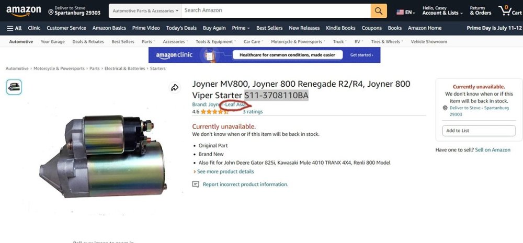This screenshot has width=523, height=243.
Task: Click the bullet text 'Brand New'
Action: pyautogui.click(x=211, y=154)
